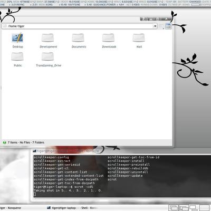The height and width of the screenshot is (211, 211).
Task: Click "scrollkeeper-preinstall" in the terminal
Action: click(129, 165)
